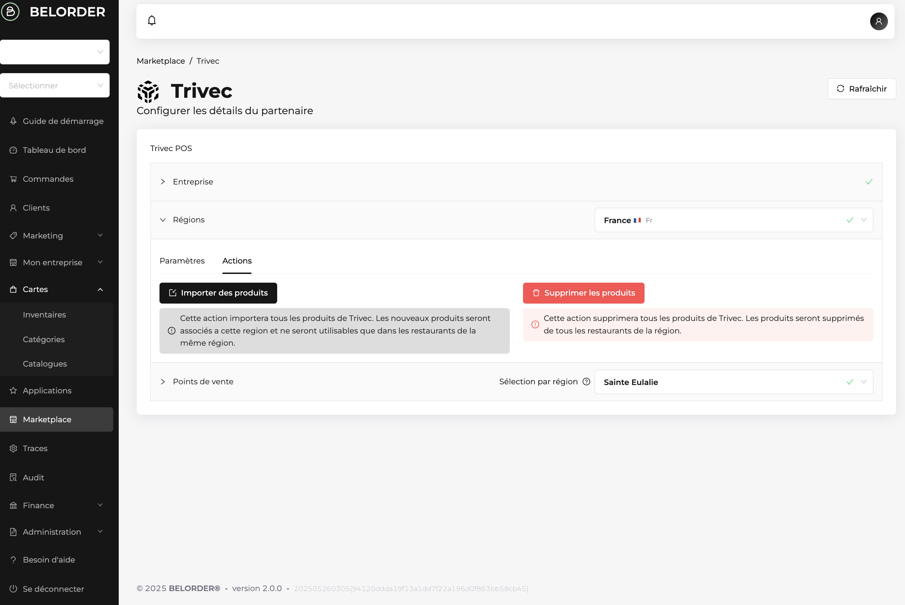The image size is (905, 605).
Task: Collapse the Régions section
Action: coord(163,220)
